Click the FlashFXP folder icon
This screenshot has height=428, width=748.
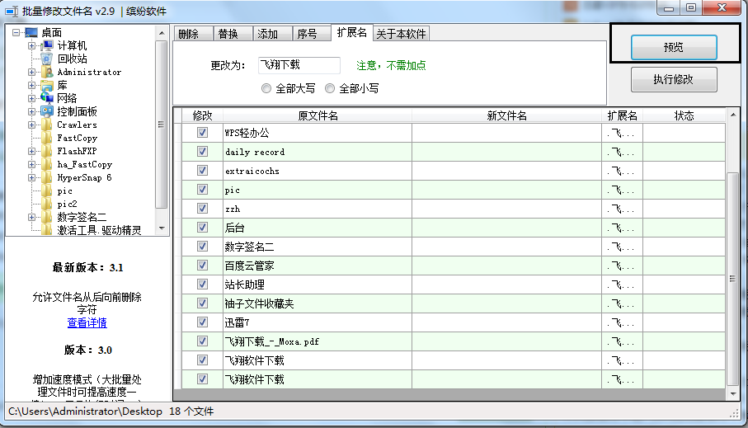pyautogui.click(x=47, y=151)
